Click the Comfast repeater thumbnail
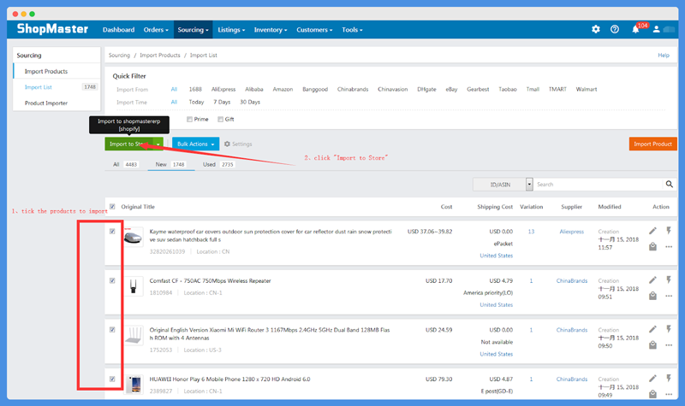 pyautogui.click(x=134, y=286)
